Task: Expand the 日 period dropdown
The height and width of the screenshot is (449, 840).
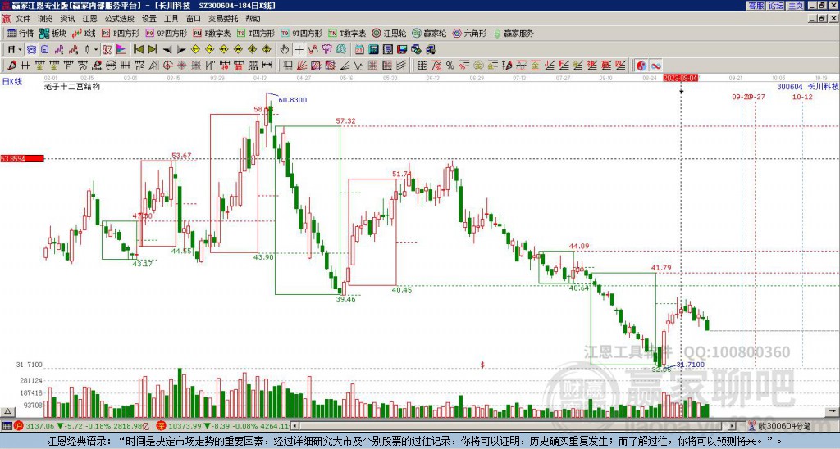Action: 21,49
